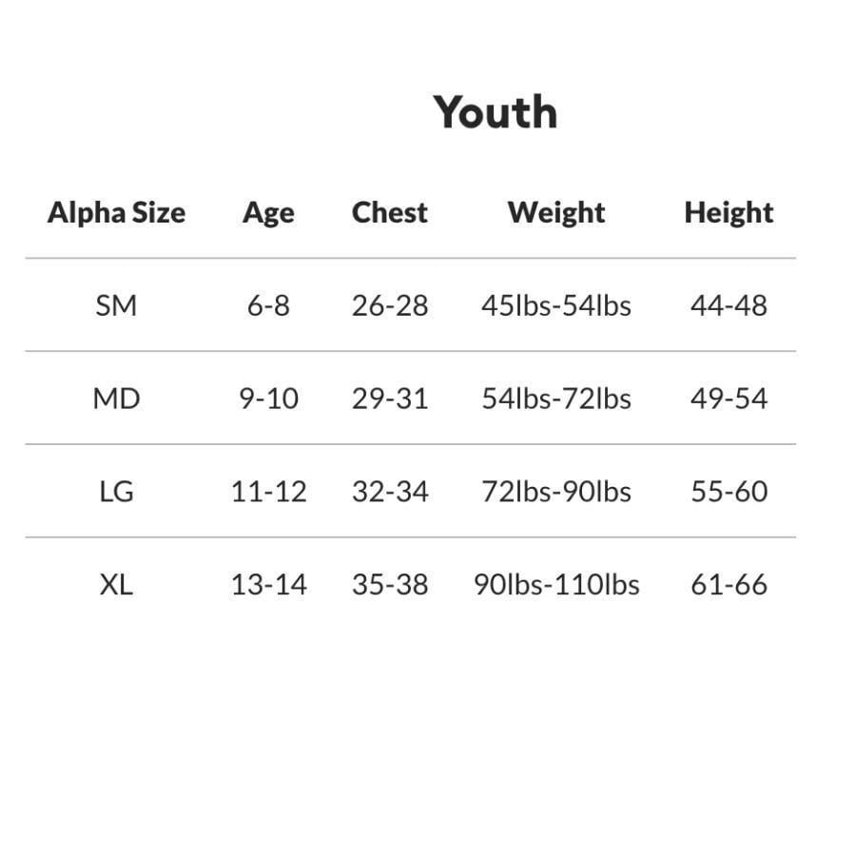Click the Age column header
Viewport: 856px width, 856px height.
(268, 212)
